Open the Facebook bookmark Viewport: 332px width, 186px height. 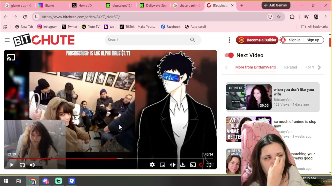click(170, 27)
